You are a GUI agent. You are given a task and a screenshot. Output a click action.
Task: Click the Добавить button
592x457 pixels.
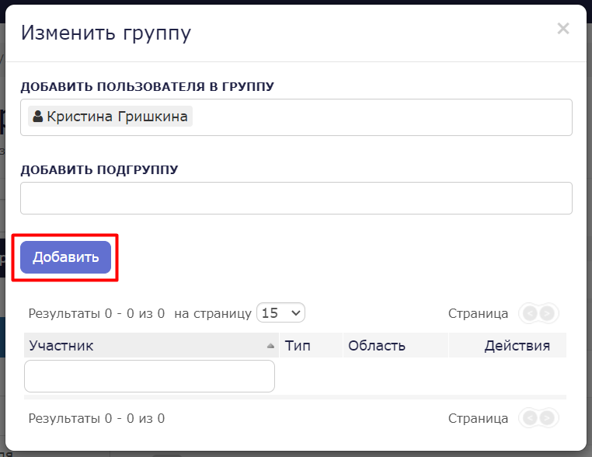tap(66, 257)
